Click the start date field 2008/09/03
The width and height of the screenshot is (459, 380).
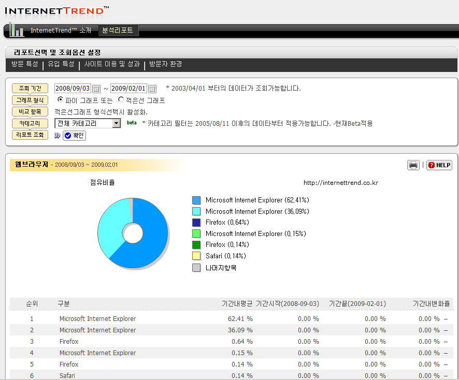tap(73, 89)
